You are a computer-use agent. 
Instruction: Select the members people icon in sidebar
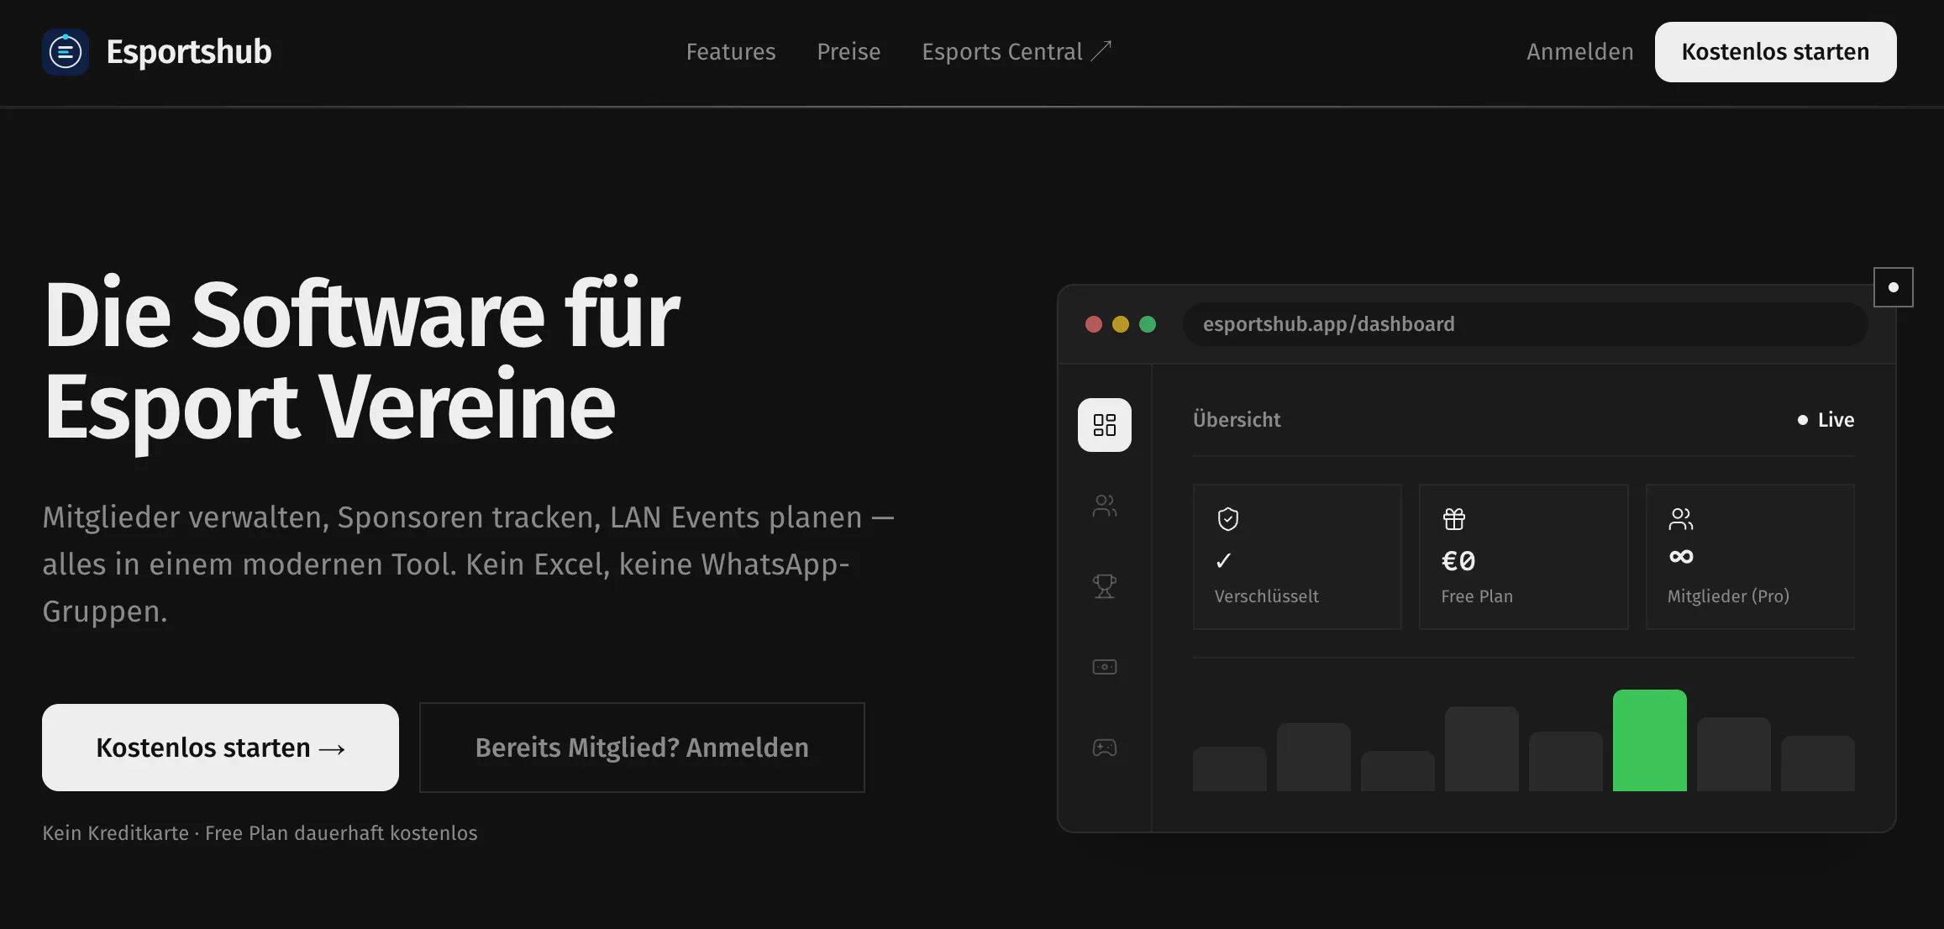coord(1105,506)
